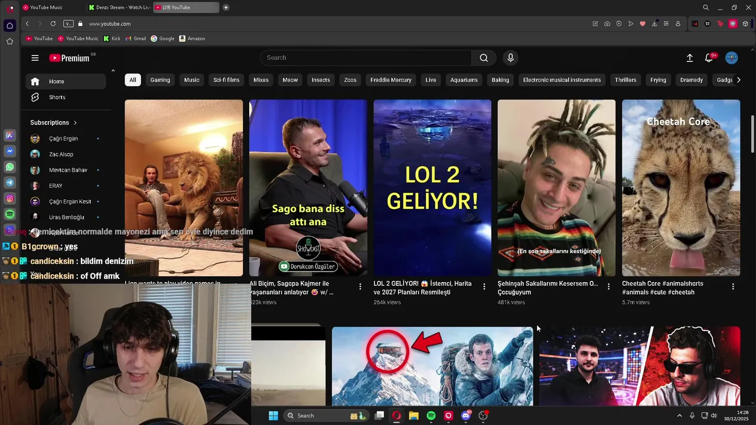Open tab search magnifier in title bar
Viewport: 756px width, 425px height.
(x=706, y=8)
